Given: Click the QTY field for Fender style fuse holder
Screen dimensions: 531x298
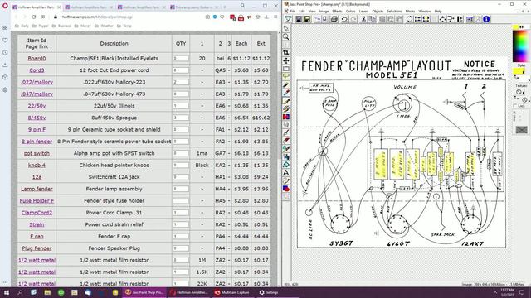Looking at the screenshot, I should click(x=181, y=200).
